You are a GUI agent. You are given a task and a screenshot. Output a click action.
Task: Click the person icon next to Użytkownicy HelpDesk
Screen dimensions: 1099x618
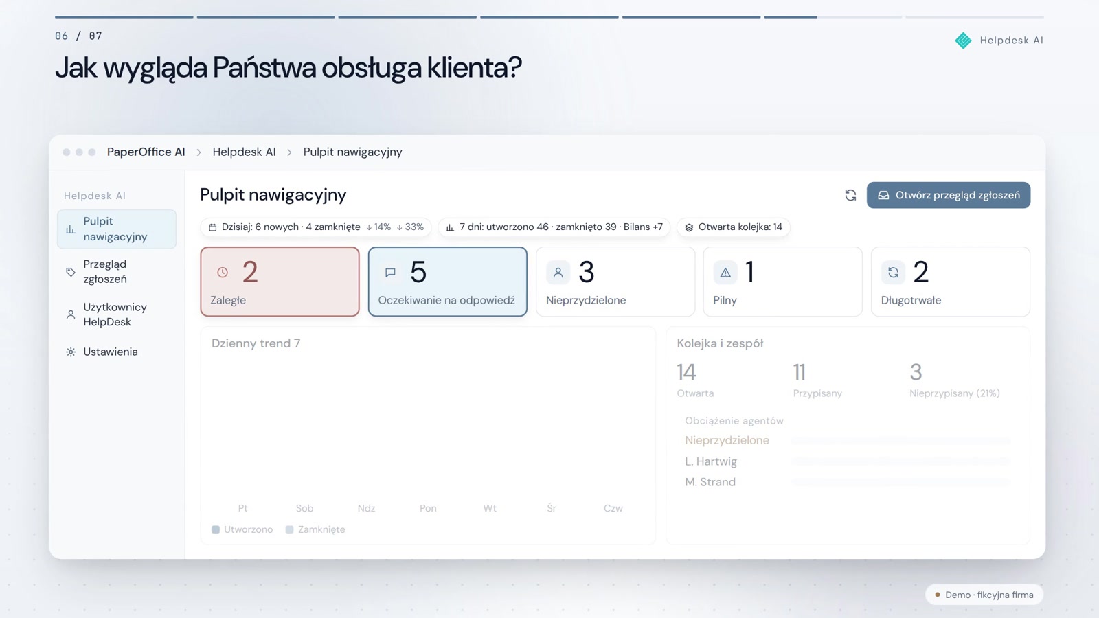tap(71, 314)
